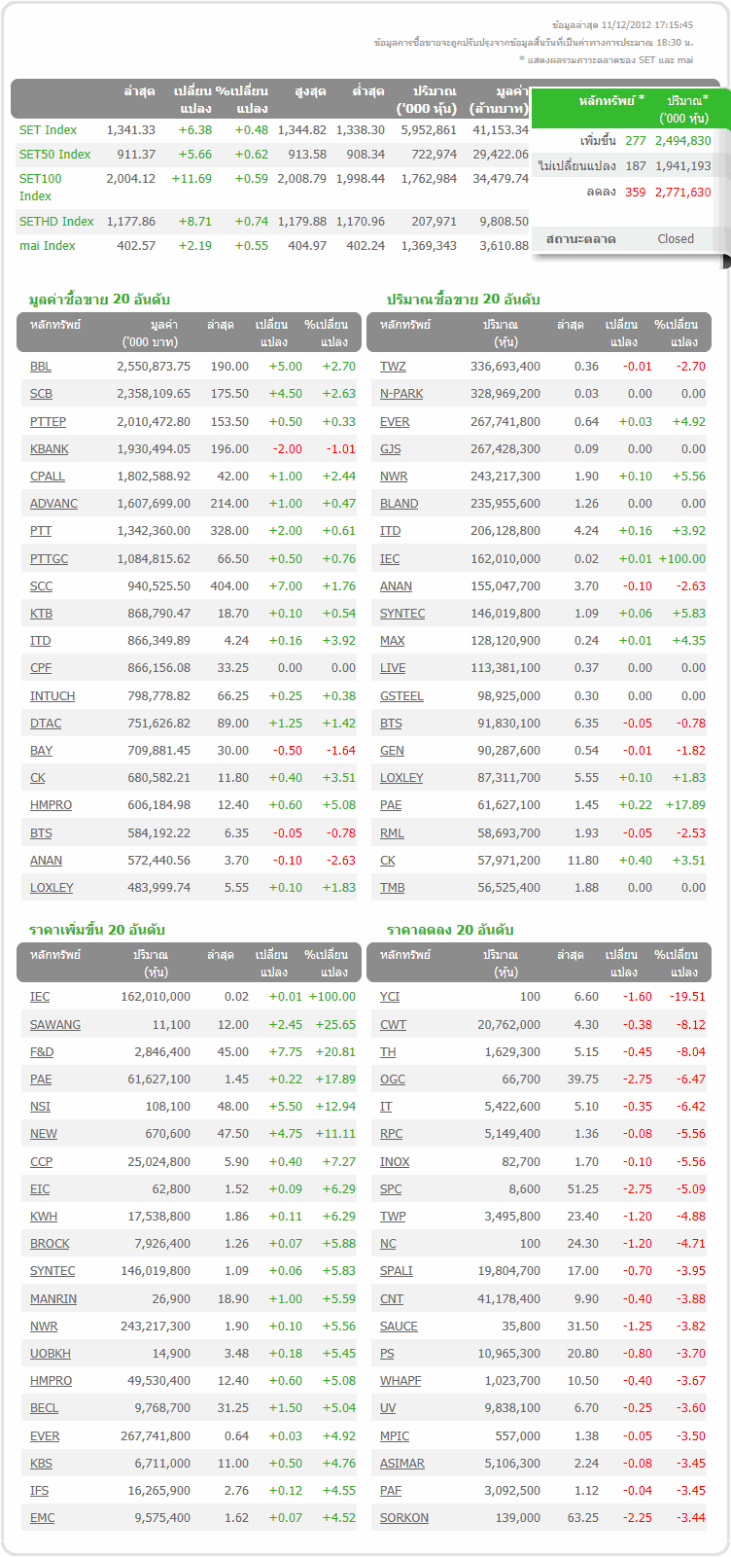731x1557 pixels.
Task: Open the ASIMAR stock link
Action: point(402,1463)
